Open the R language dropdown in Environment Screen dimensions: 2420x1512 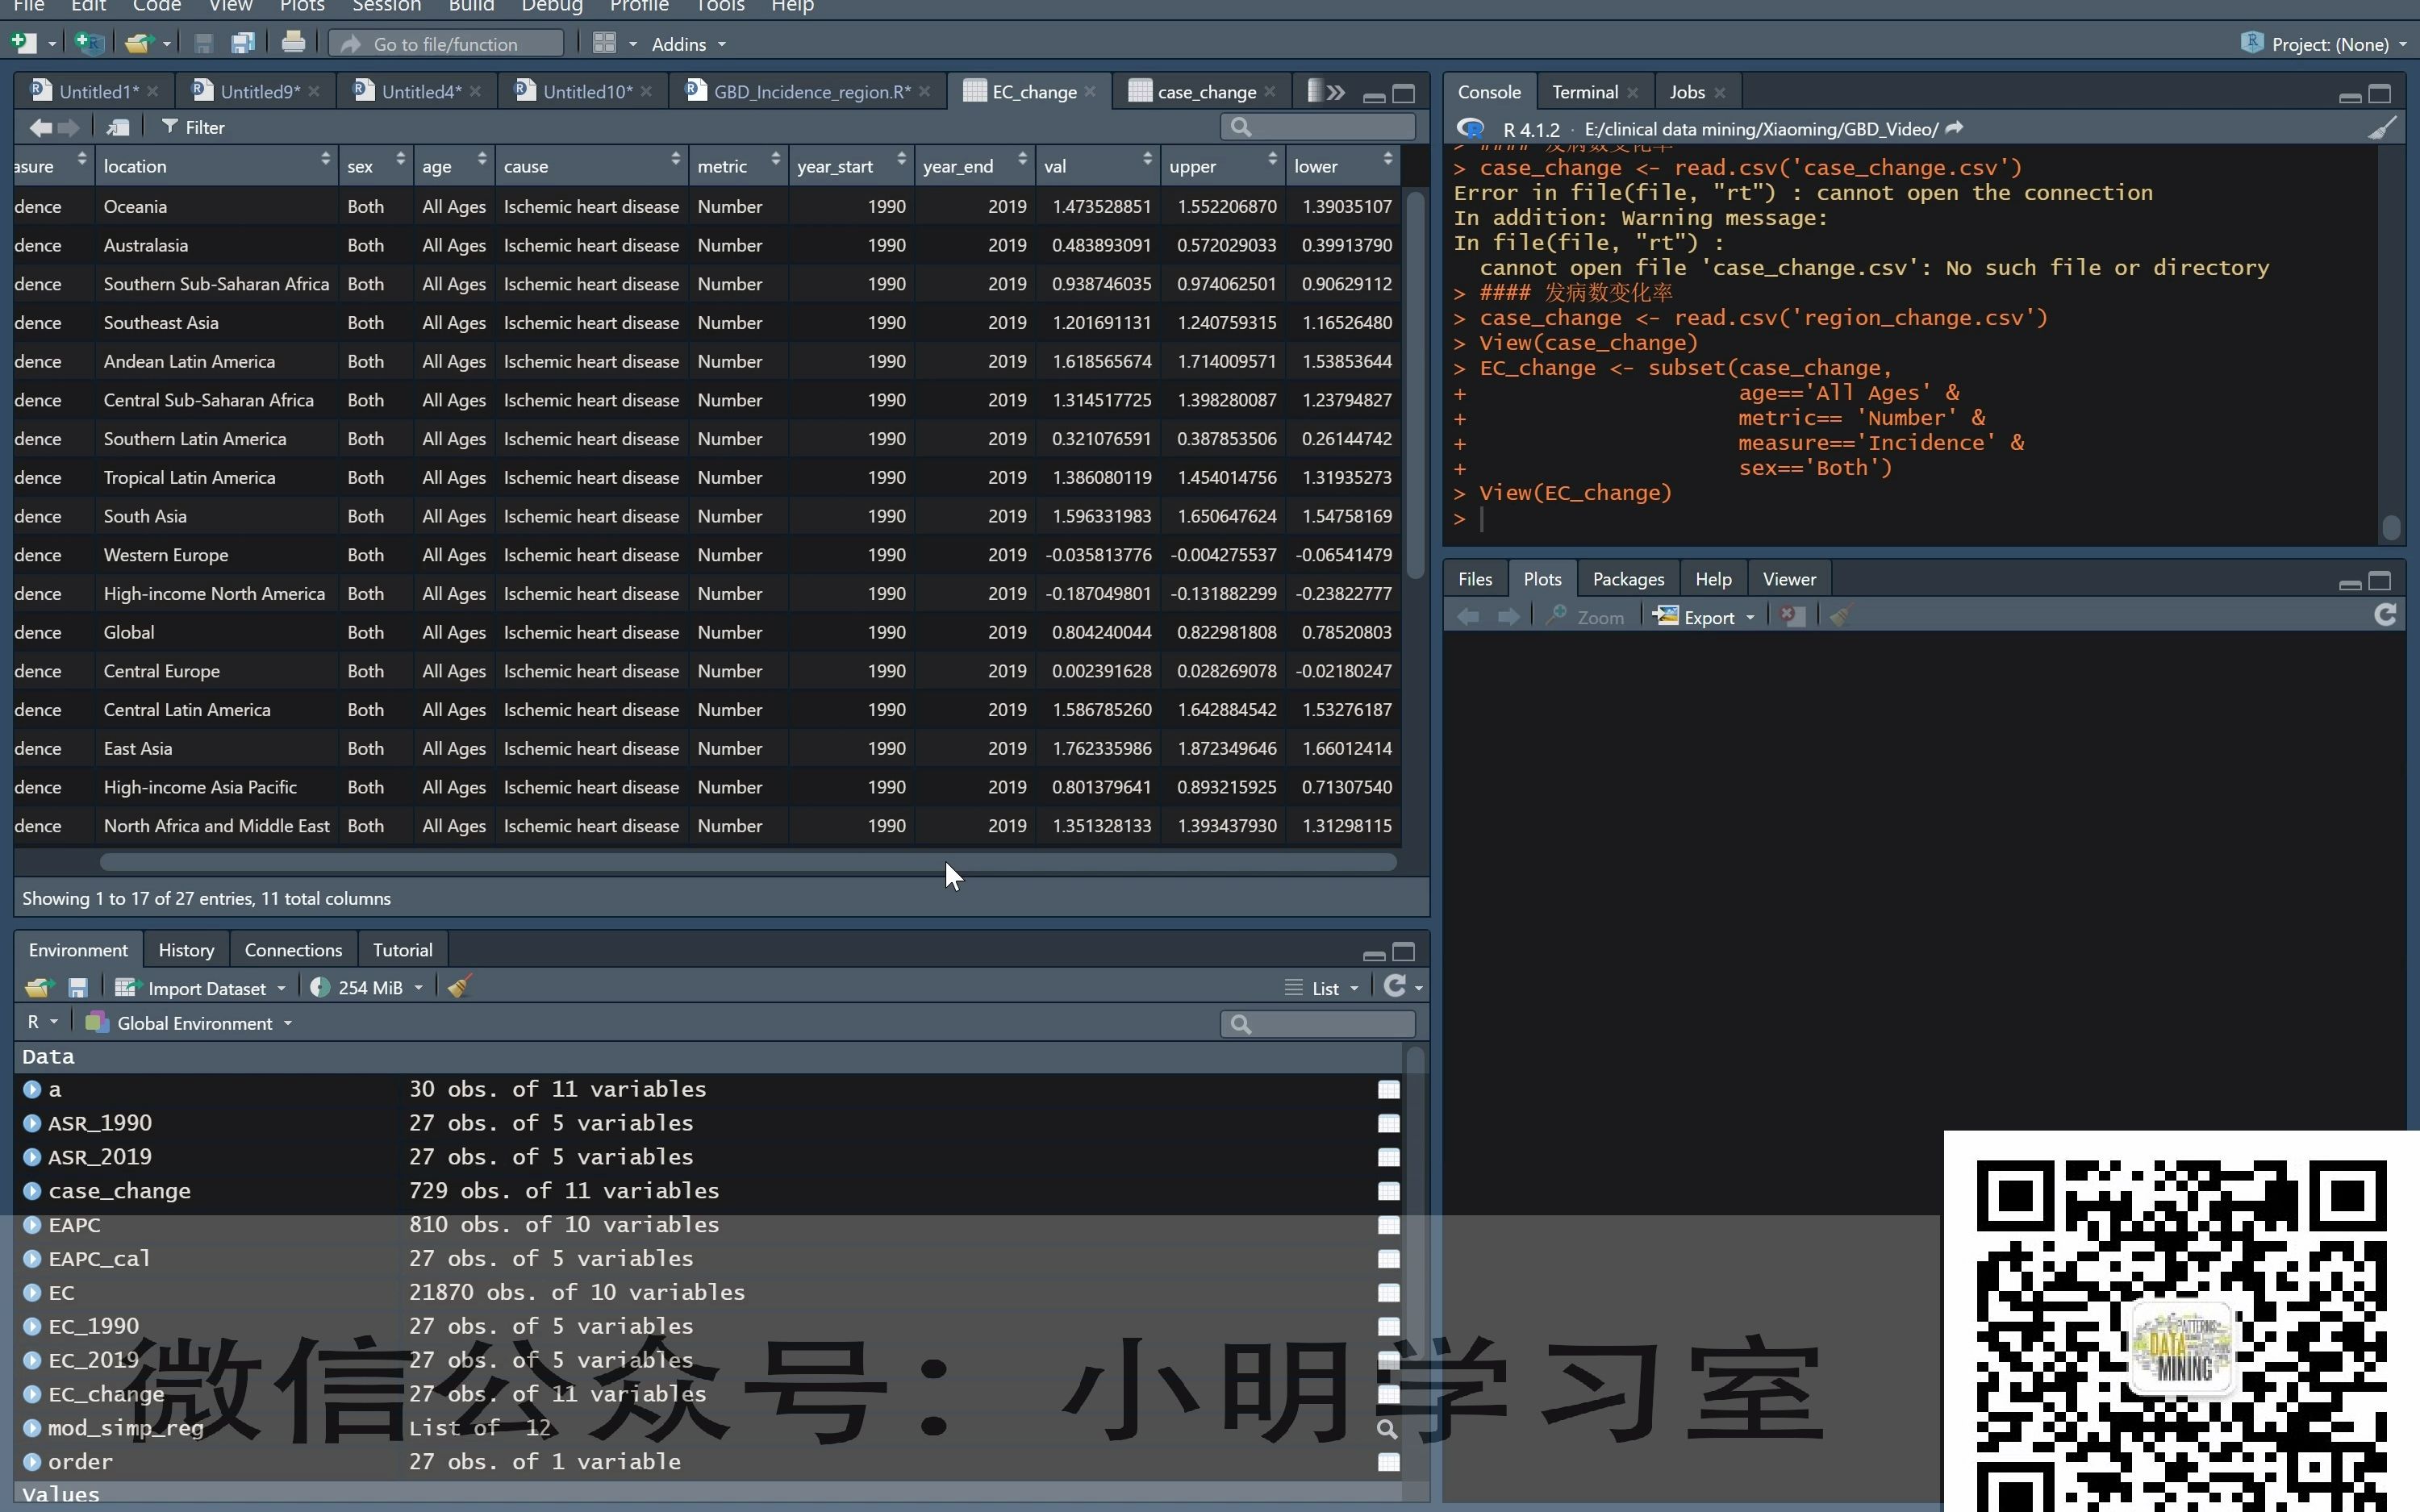pos(42,1022)
